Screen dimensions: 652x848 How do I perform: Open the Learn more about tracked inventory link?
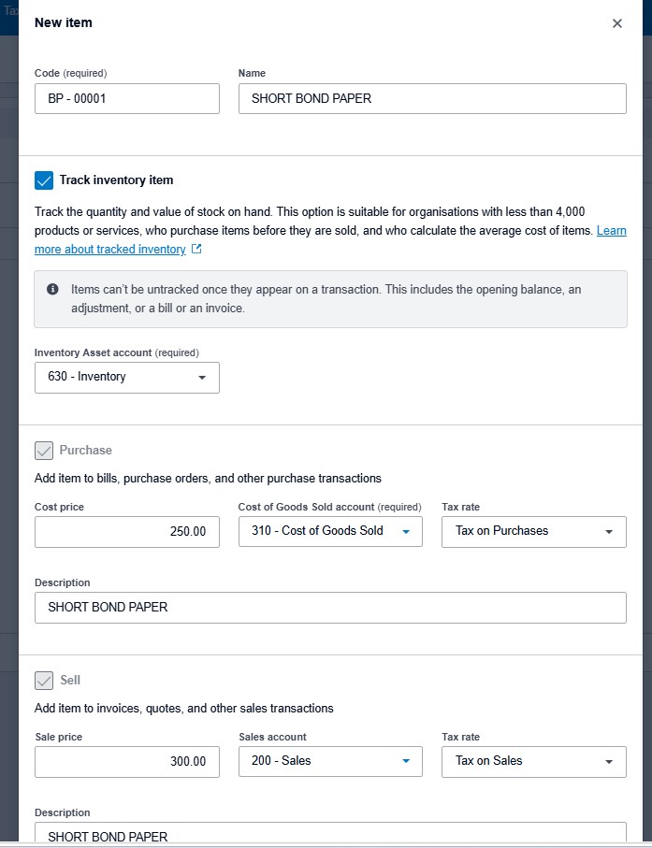pyautogui.click(x=109, y=250)
